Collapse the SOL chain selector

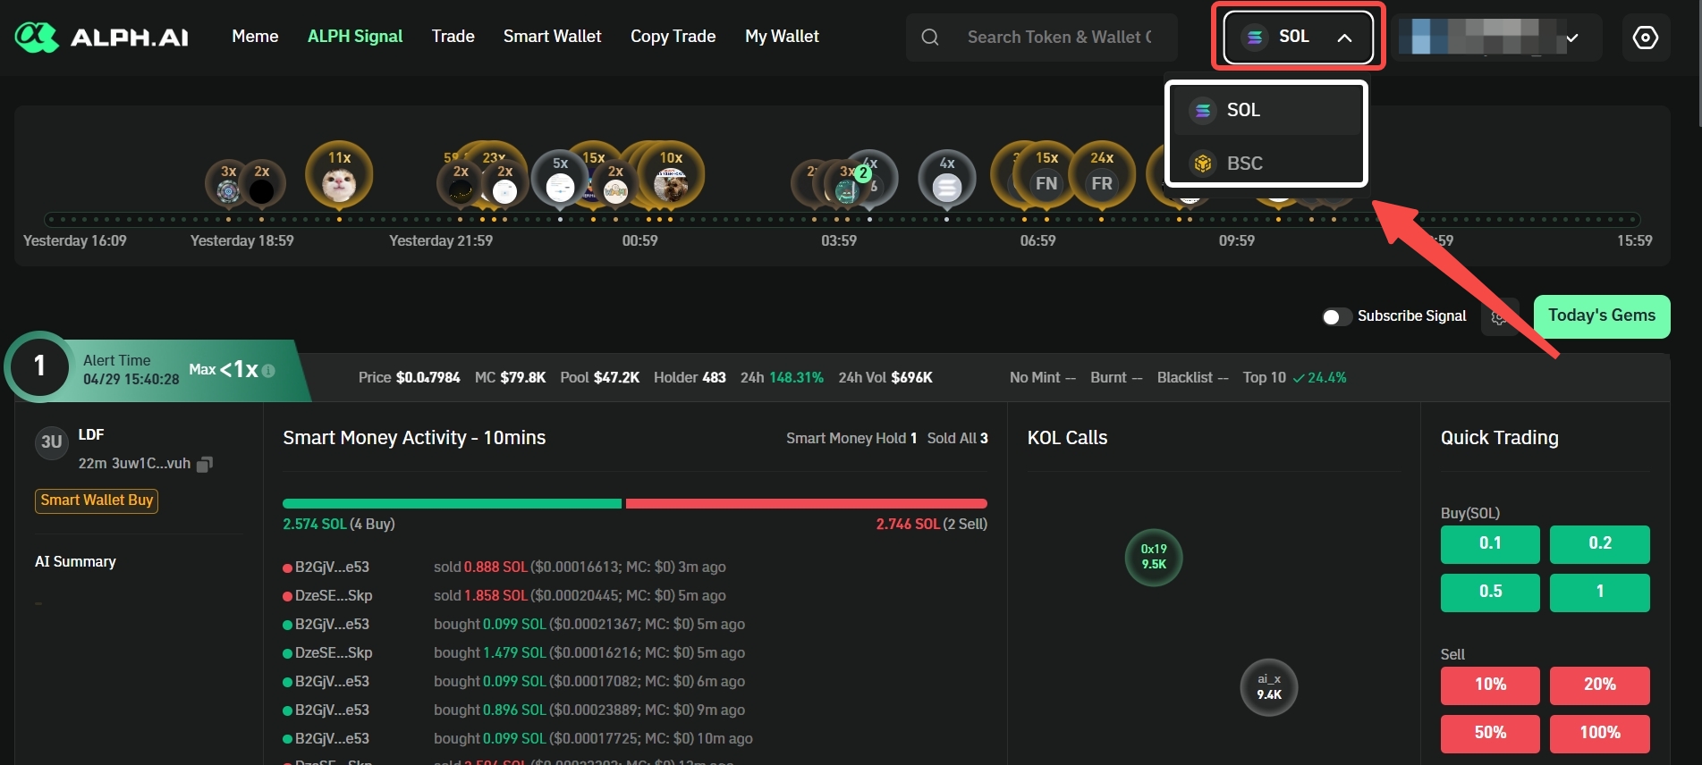click(1299, 37)
